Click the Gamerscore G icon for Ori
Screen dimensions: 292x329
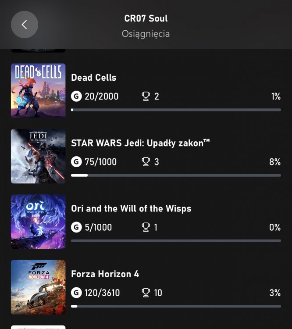coord(76,227)
